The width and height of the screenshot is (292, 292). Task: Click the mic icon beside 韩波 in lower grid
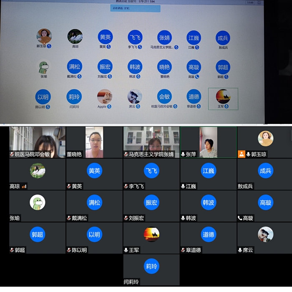click(x=183, y=218)
